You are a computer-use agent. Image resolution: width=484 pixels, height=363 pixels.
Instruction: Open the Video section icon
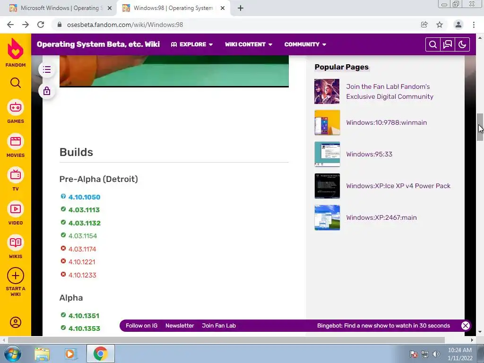point(16,209)
